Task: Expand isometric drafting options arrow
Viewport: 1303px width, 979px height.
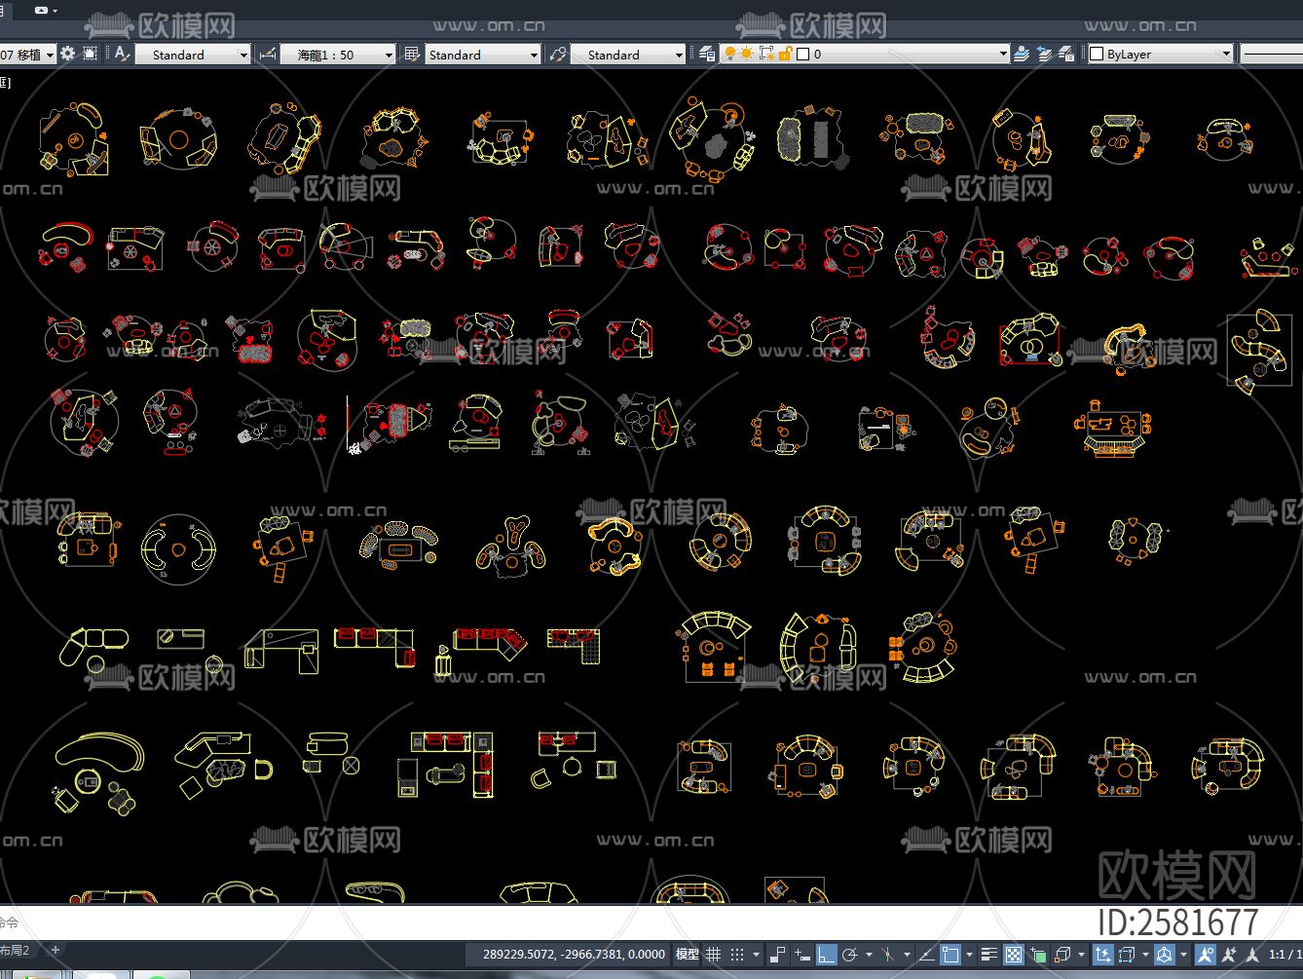Action: pos(906,955)
